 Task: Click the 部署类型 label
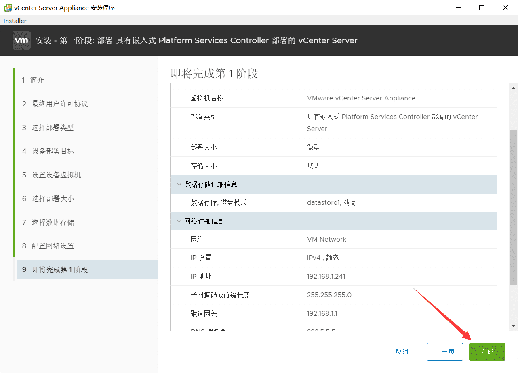[204, 117]
